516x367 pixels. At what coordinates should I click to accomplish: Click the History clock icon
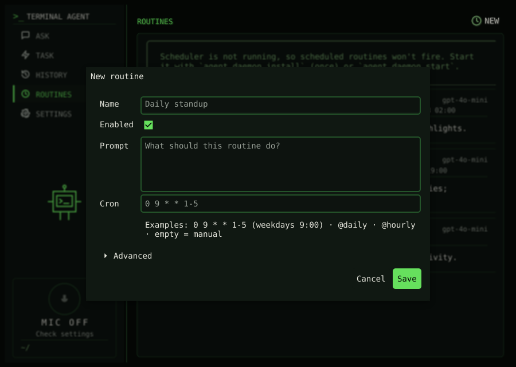[25, 75]
